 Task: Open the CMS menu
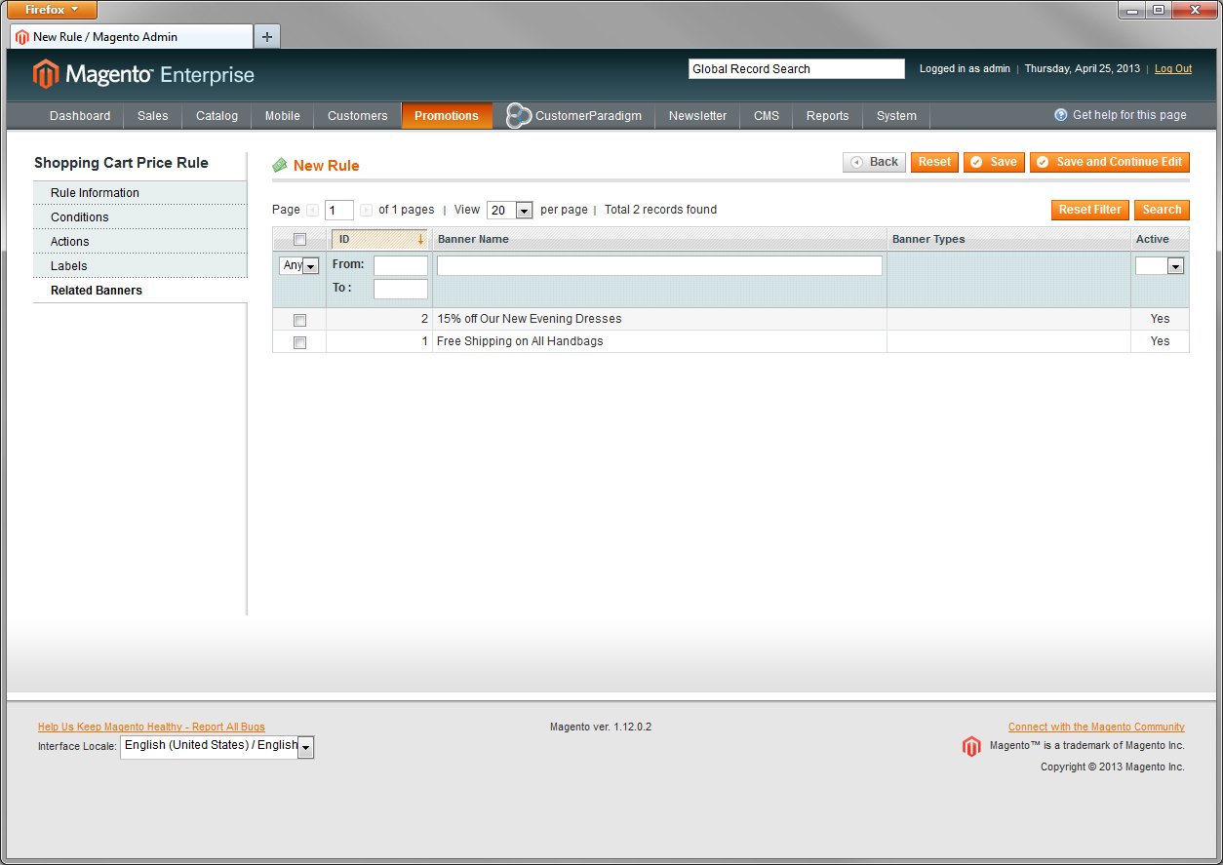[767, 115]
